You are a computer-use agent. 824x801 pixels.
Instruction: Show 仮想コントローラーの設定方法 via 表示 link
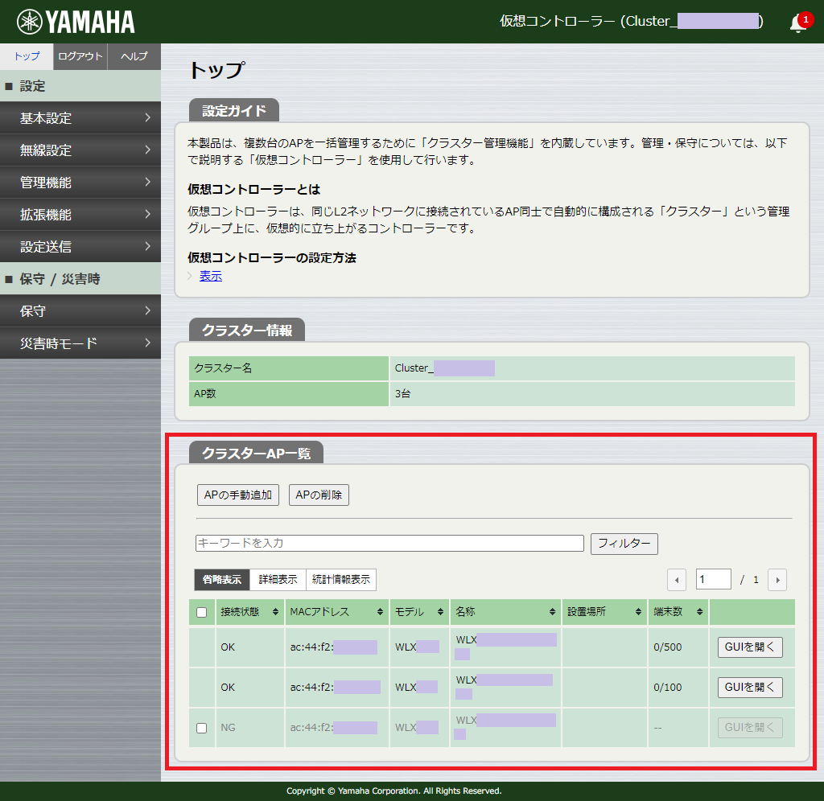click(211, 277)
